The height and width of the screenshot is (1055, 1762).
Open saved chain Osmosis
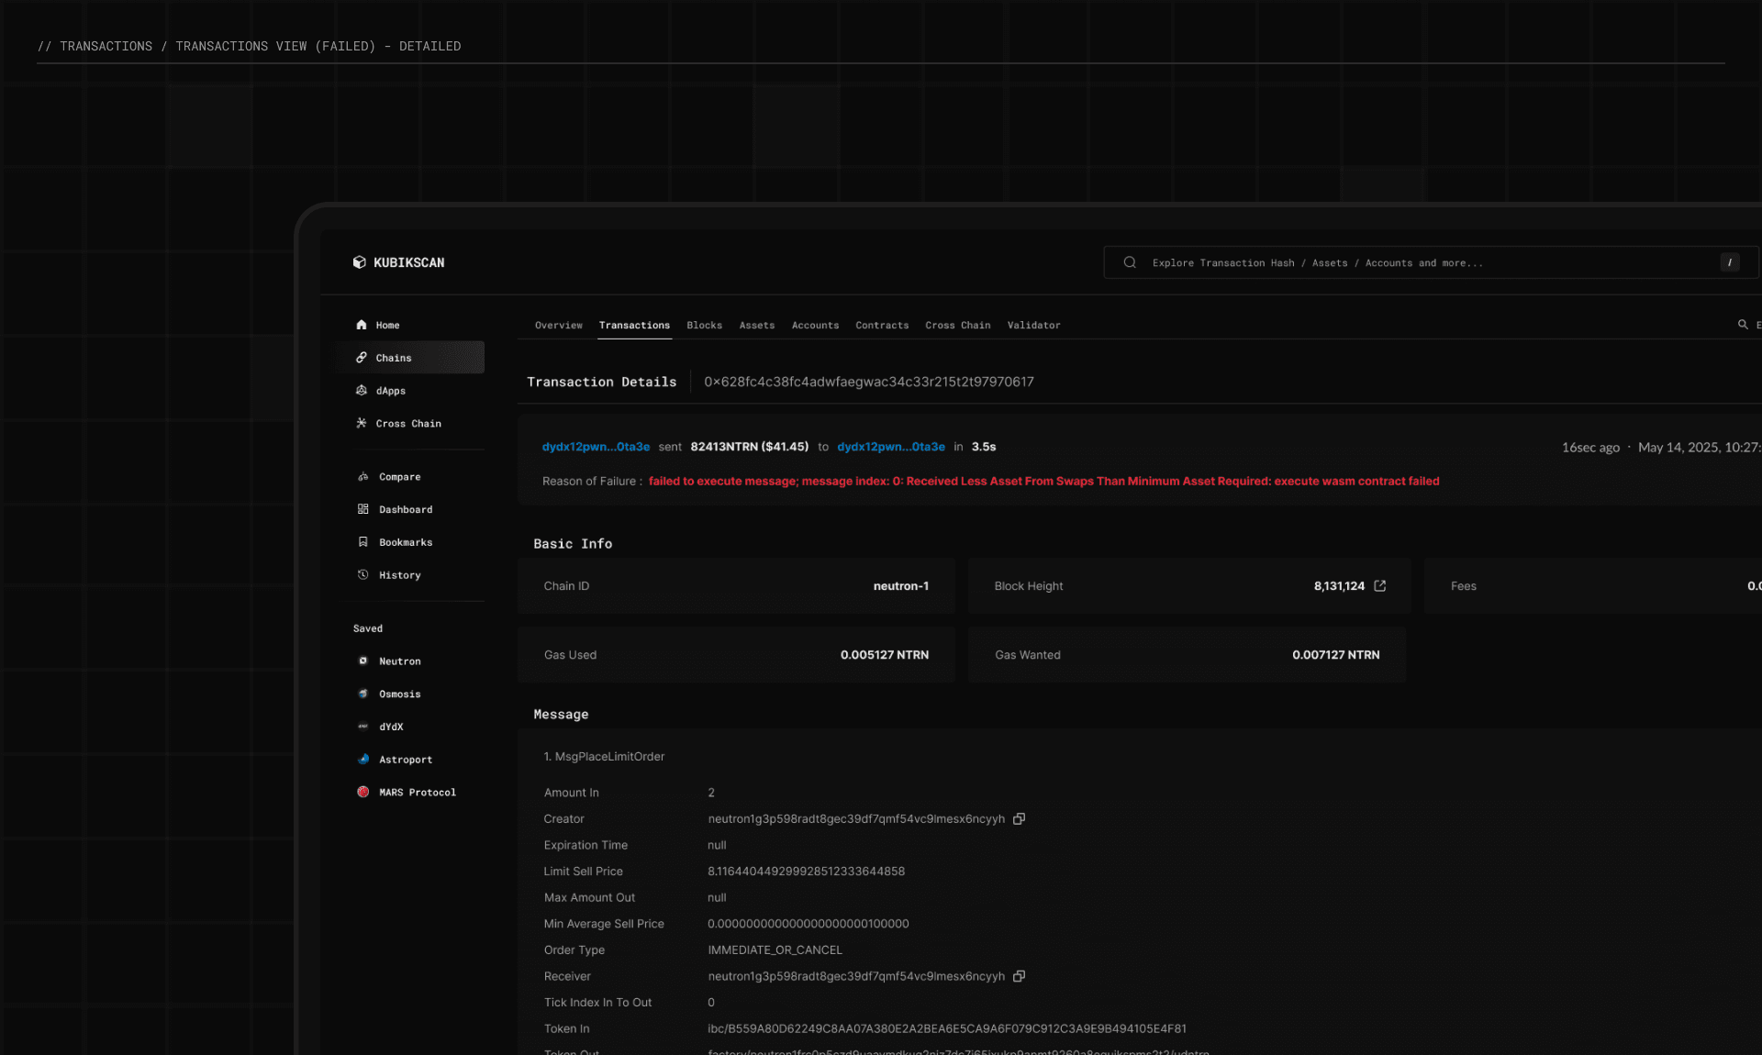point(399,694)
